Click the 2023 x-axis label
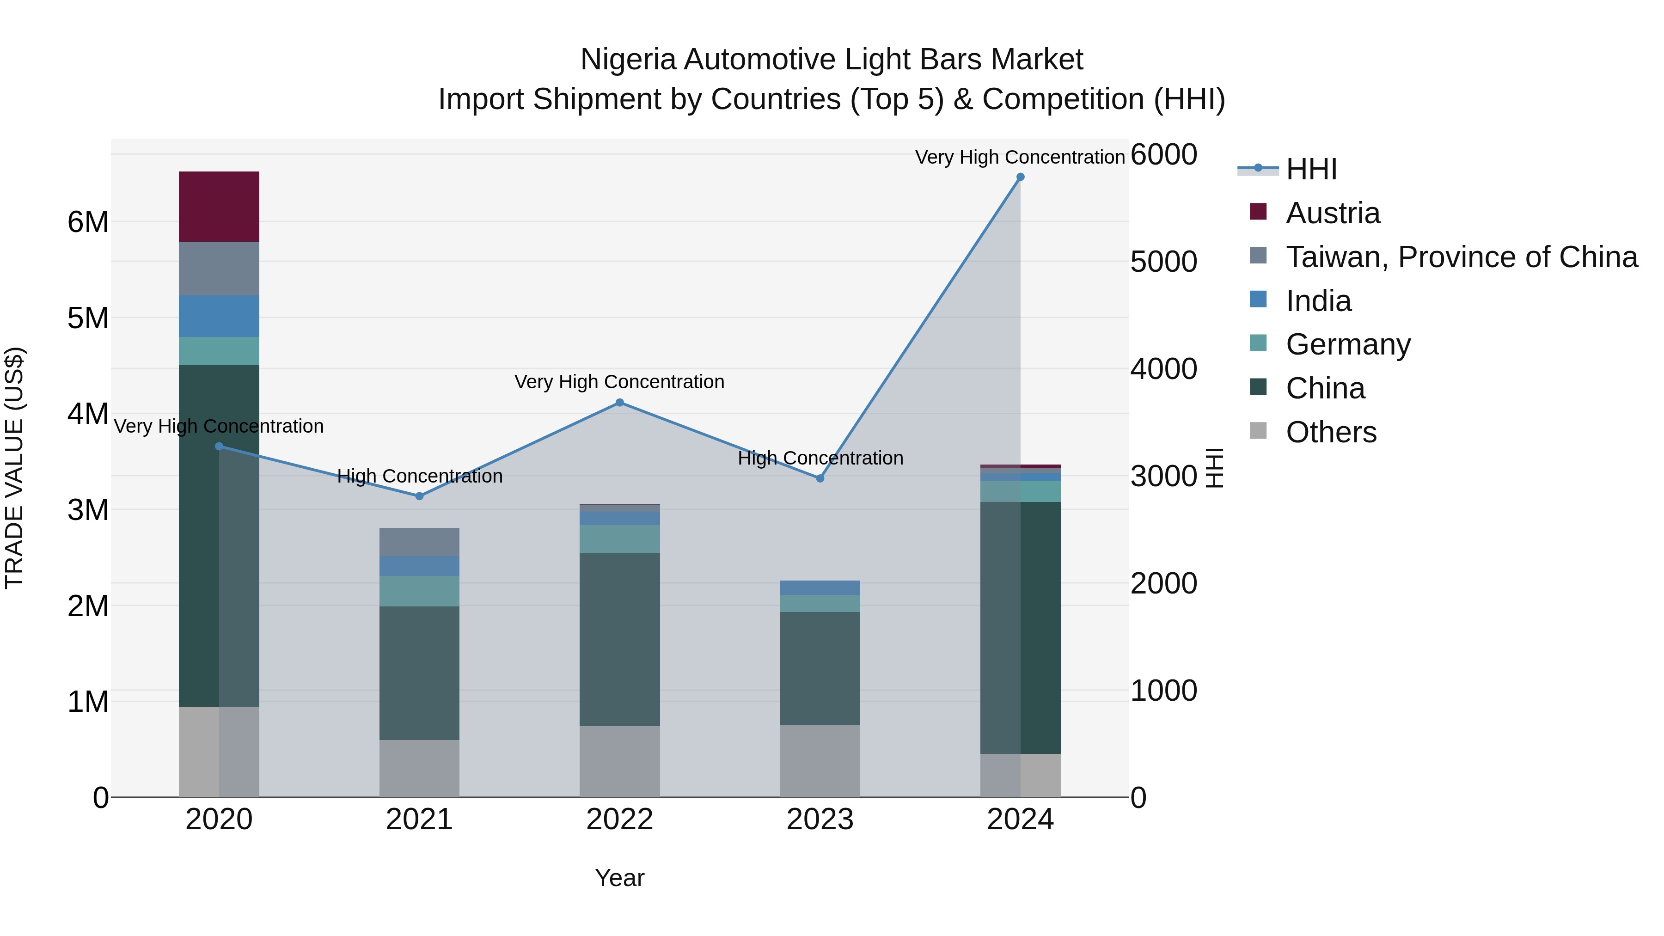The width and height of the screenshot is (1664, 936). pos(820,820)
